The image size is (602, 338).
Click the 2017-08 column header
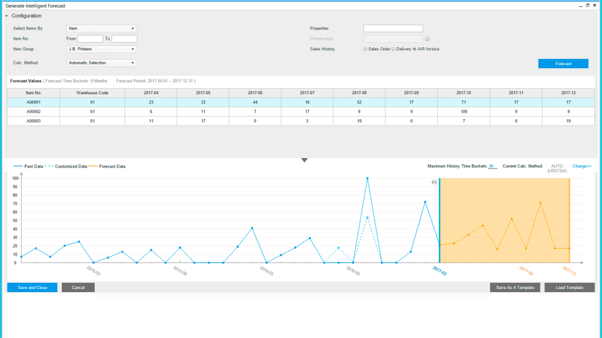[x=358, y=92]
